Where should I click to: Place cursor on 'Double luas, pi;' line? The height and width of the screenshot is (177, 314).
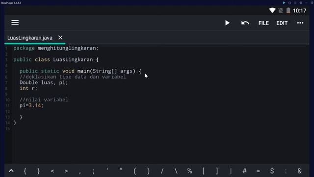pyautogui.click(x=44, y=83)
